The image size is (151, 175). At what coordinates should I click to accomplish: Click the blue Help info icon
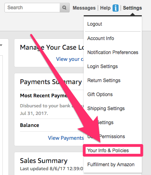tap(115, 8)
